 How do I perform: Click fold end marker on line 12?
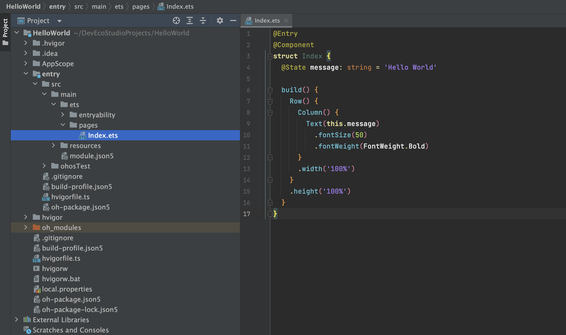click(x=270, y=157)
